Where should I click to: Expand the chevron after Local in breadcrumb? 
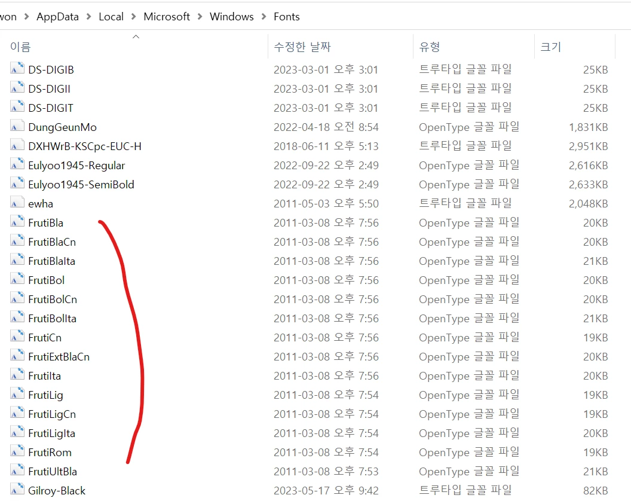[x=134, y=17]
